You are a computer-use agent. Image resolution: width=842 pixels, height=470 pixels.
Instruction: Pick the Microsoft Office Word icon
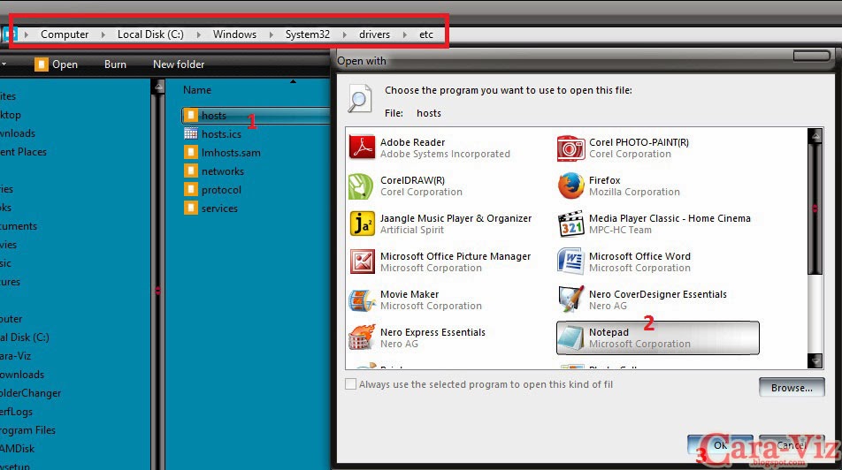pos(570,262)
